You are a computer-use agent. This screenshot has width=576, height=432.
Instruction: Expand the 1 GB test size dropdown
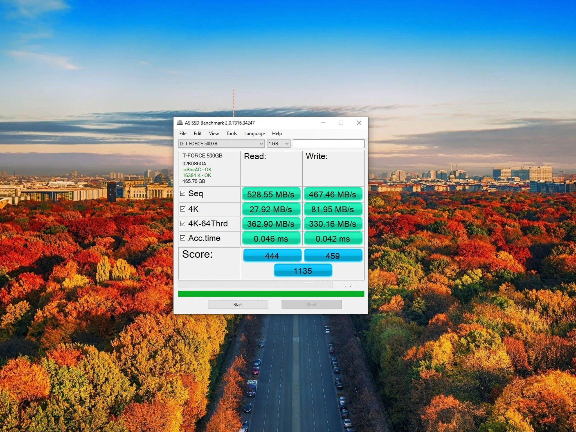pyautogui.click(x=278, y=144)
